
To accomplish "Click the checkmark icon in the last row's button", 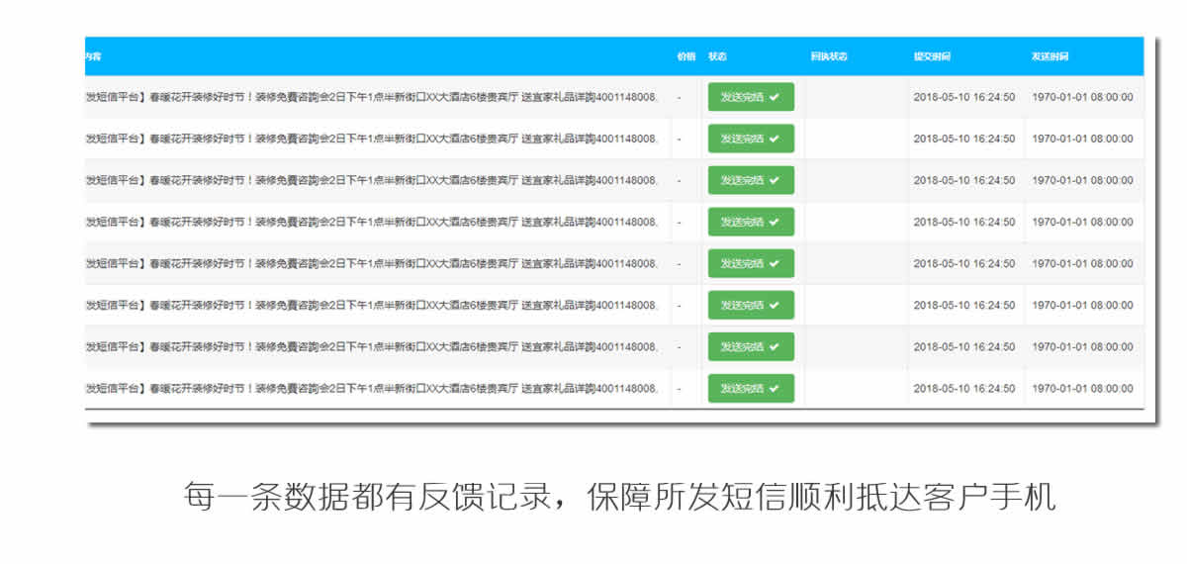I will tap(775, 389).
